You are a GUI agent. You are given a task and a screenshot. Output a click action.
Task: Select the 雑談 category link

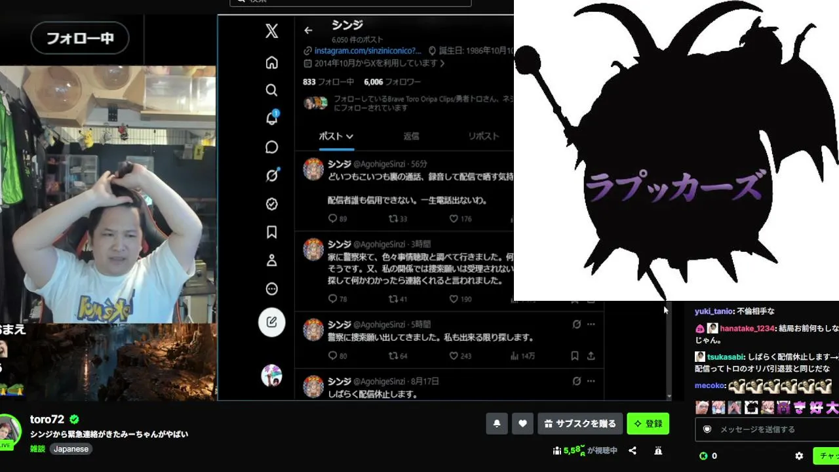[x=37, y=449]
